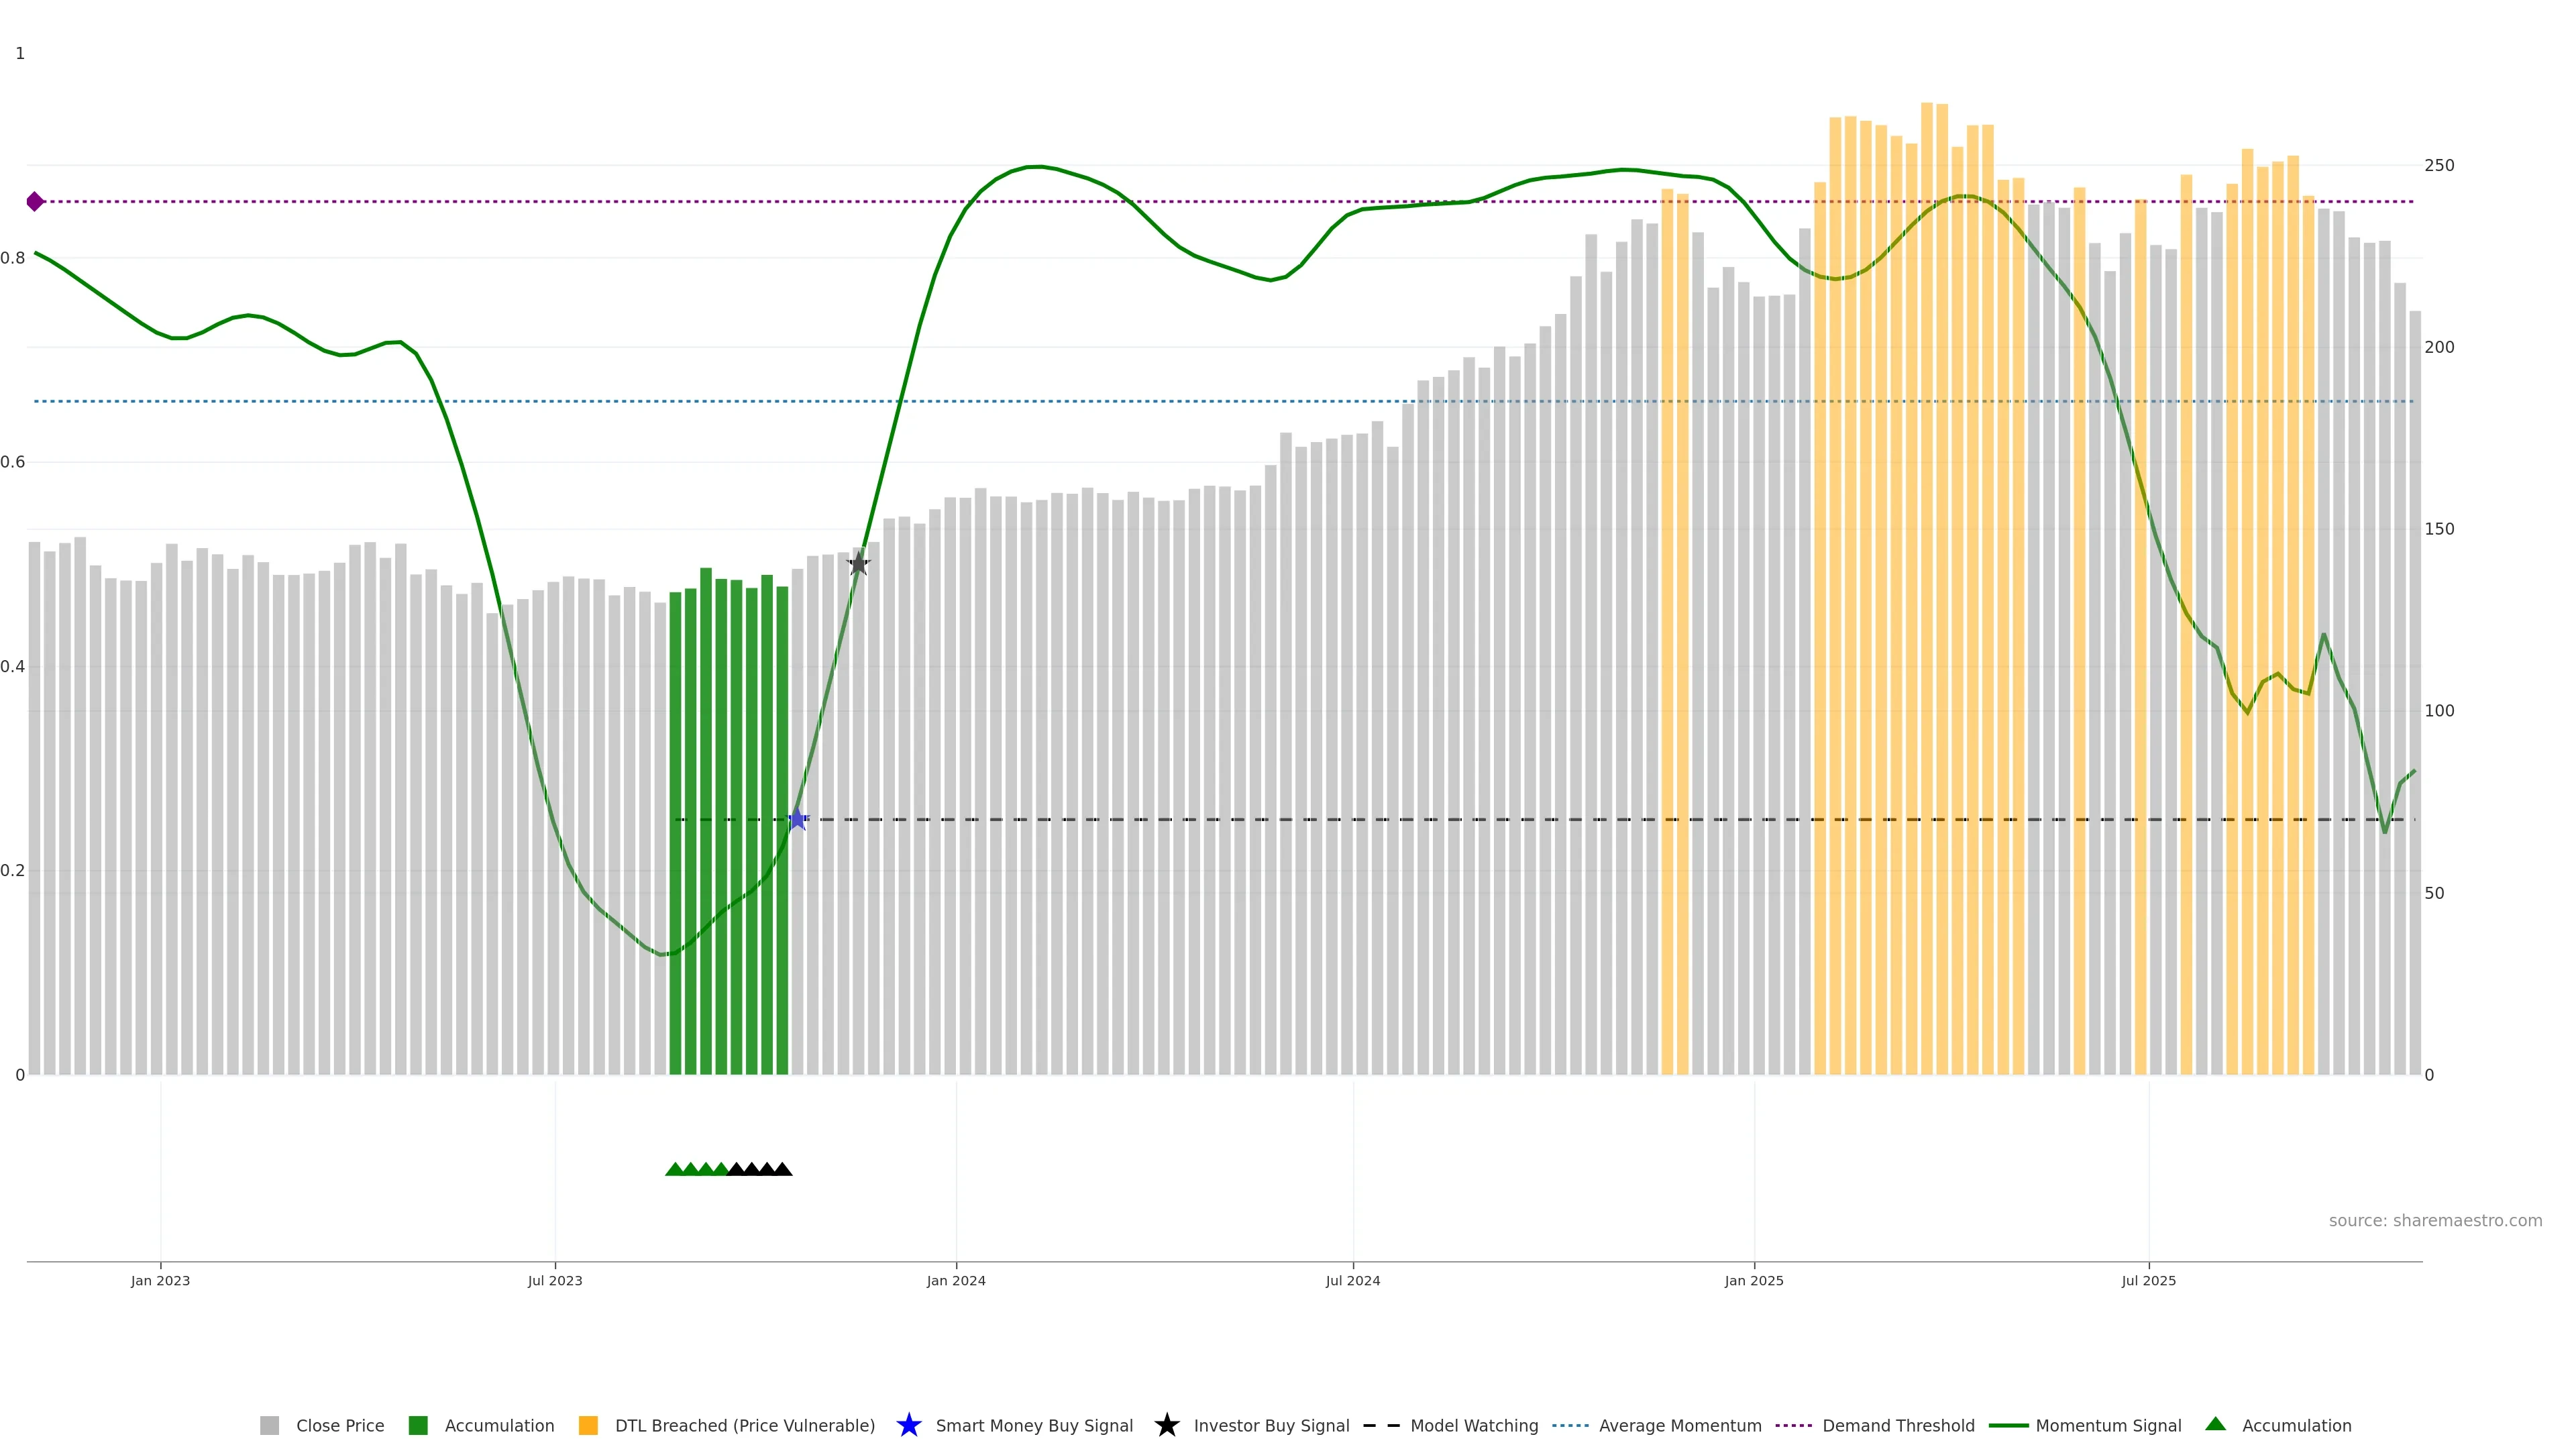Click black star icon in legend
This screenshot has height=1449, width=2576.
1166,1425
